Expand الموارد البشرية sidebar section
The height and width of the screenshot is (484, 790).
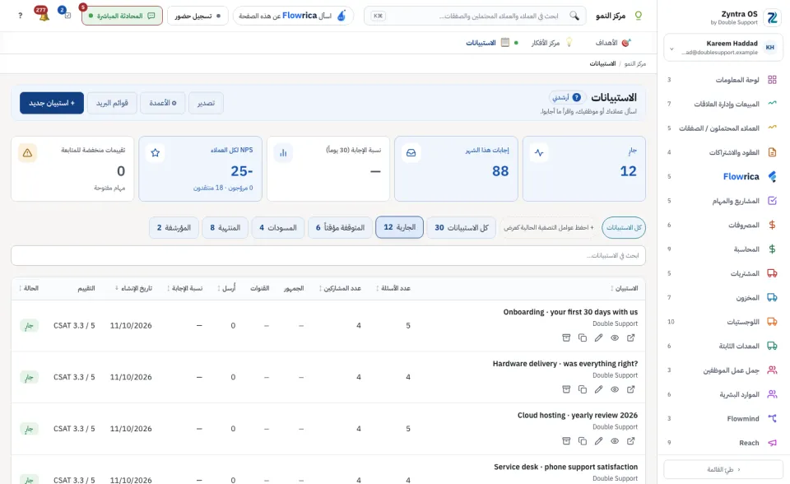pyautogui.click(x=723, y=394)
